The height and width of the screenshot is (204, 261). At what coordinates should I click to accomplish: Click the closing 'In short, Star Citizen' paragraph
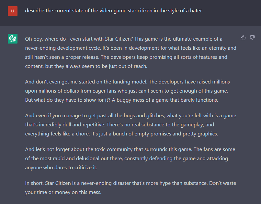[131, 188]
